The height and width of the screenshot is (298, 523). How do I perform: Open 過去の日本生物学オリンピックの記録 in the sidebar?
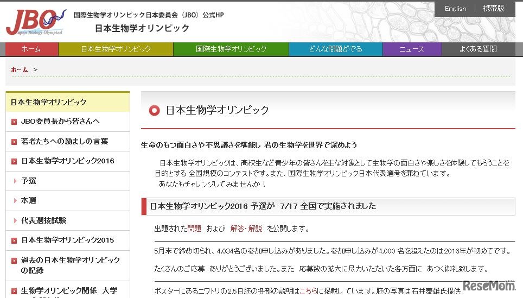pos(70,265)
